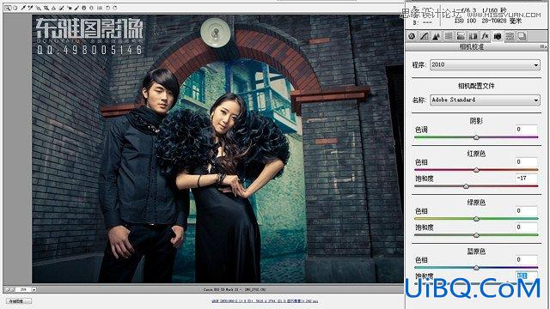Open the 相机校准 panel flyout menu
The width and height of the screenshot is (550, 309).
tap(542, 46)
